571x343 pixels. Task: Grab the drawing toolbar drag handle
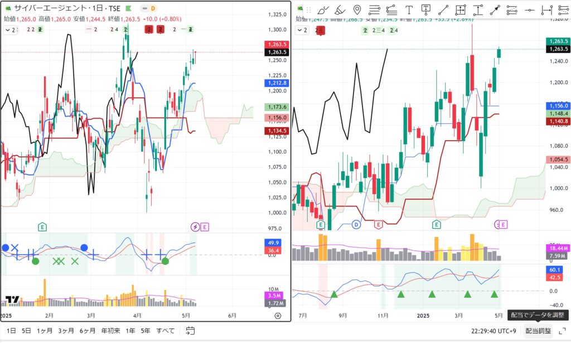(309, 10)
